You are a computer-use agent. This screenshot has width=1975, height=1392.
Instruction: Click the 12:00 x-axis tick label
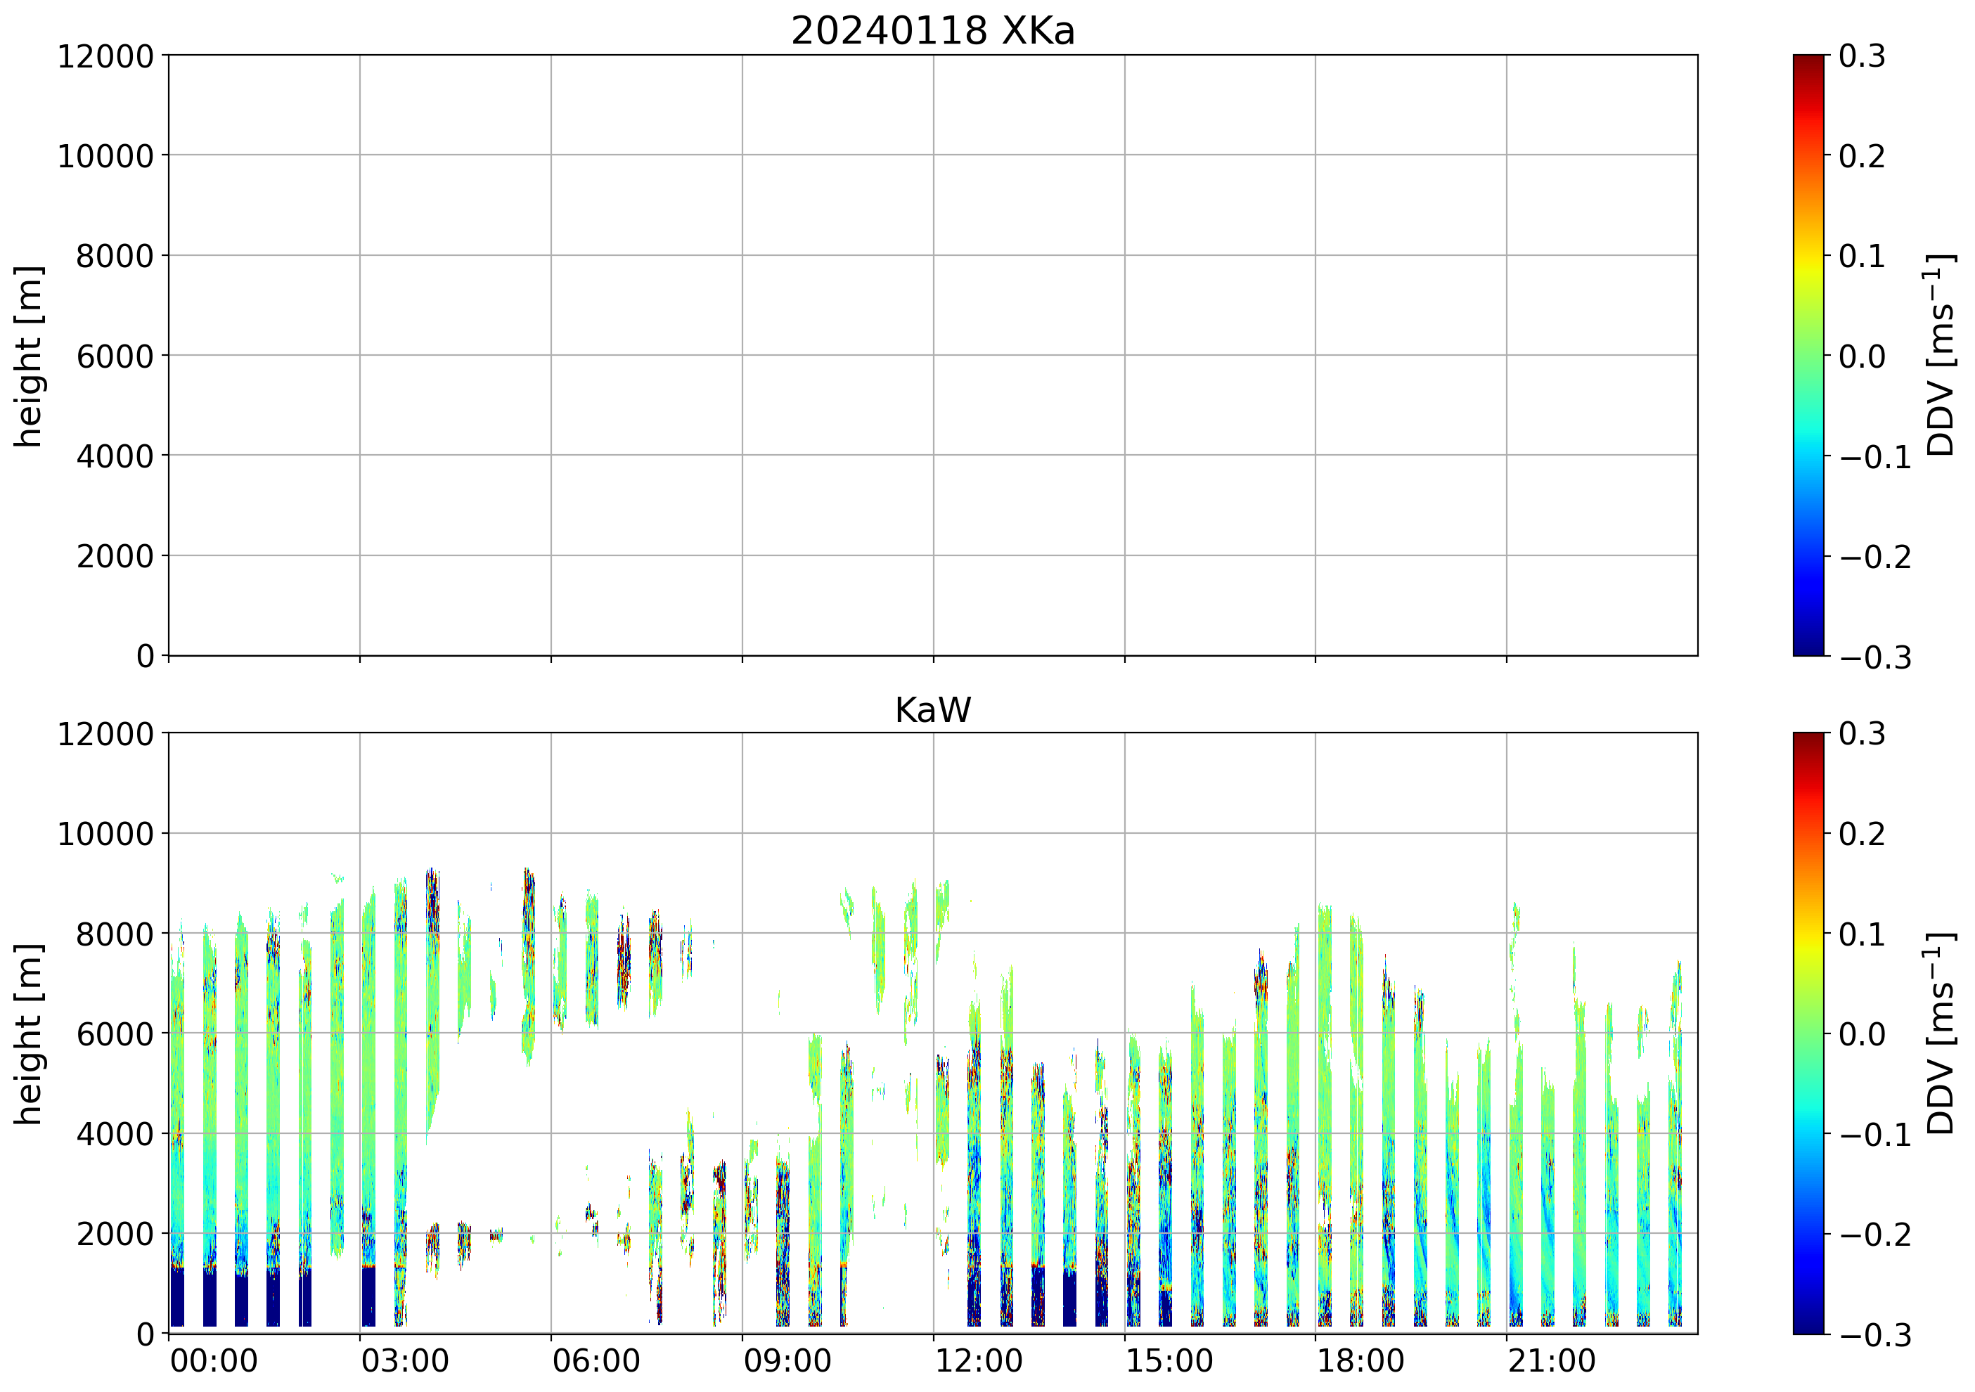979,1362
